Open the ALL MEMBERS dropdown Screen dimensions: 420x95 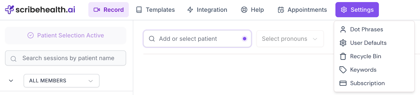[x=61, y=81]
